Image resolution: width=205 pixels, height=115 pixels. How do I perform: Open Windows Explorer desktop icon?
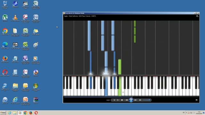pos(15,87)
